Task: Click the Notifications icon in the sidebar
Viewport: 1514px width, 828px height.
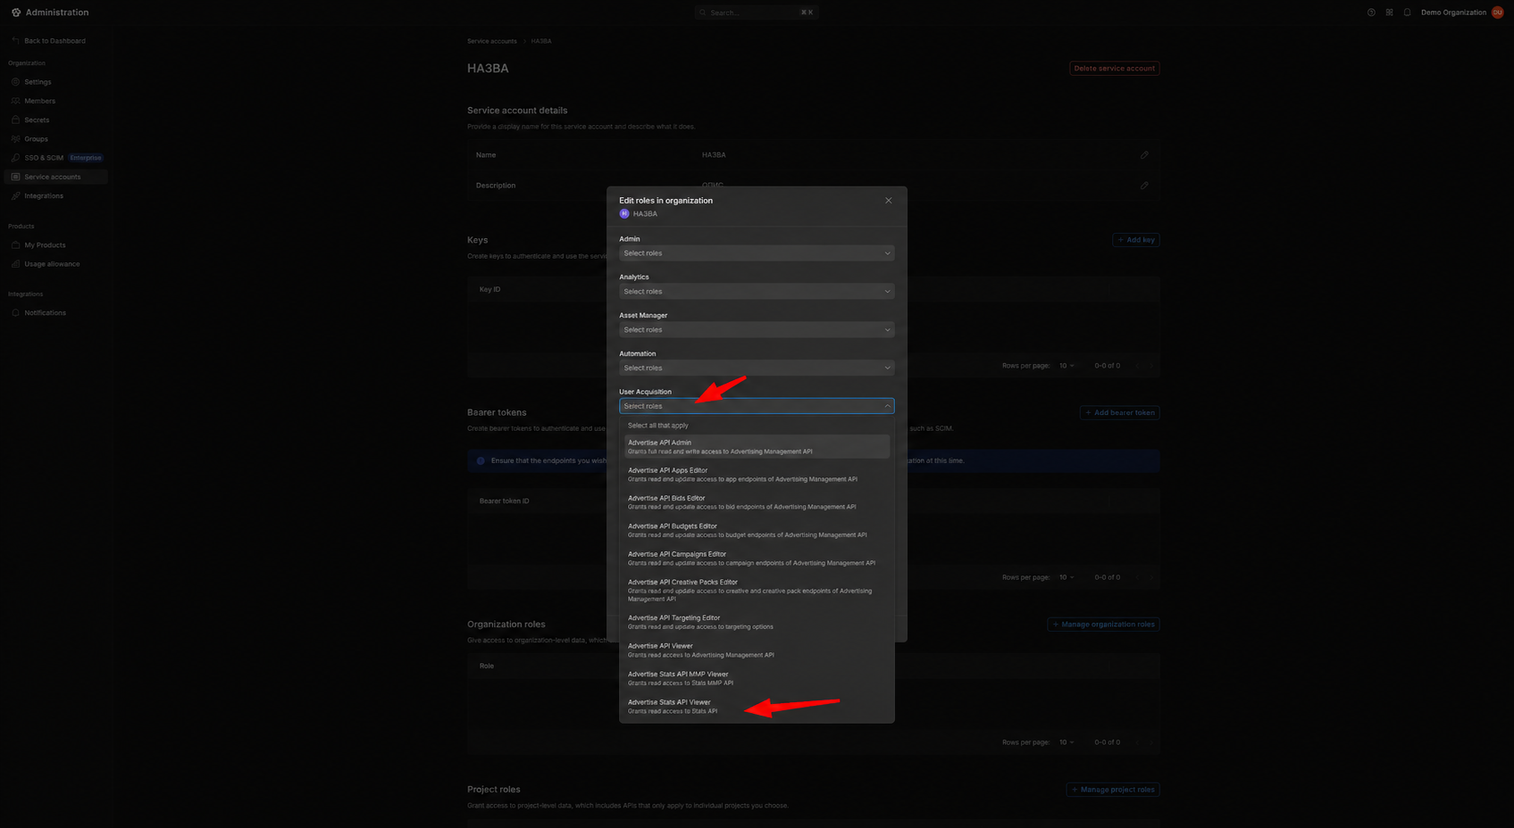Action: pos(15,313)
